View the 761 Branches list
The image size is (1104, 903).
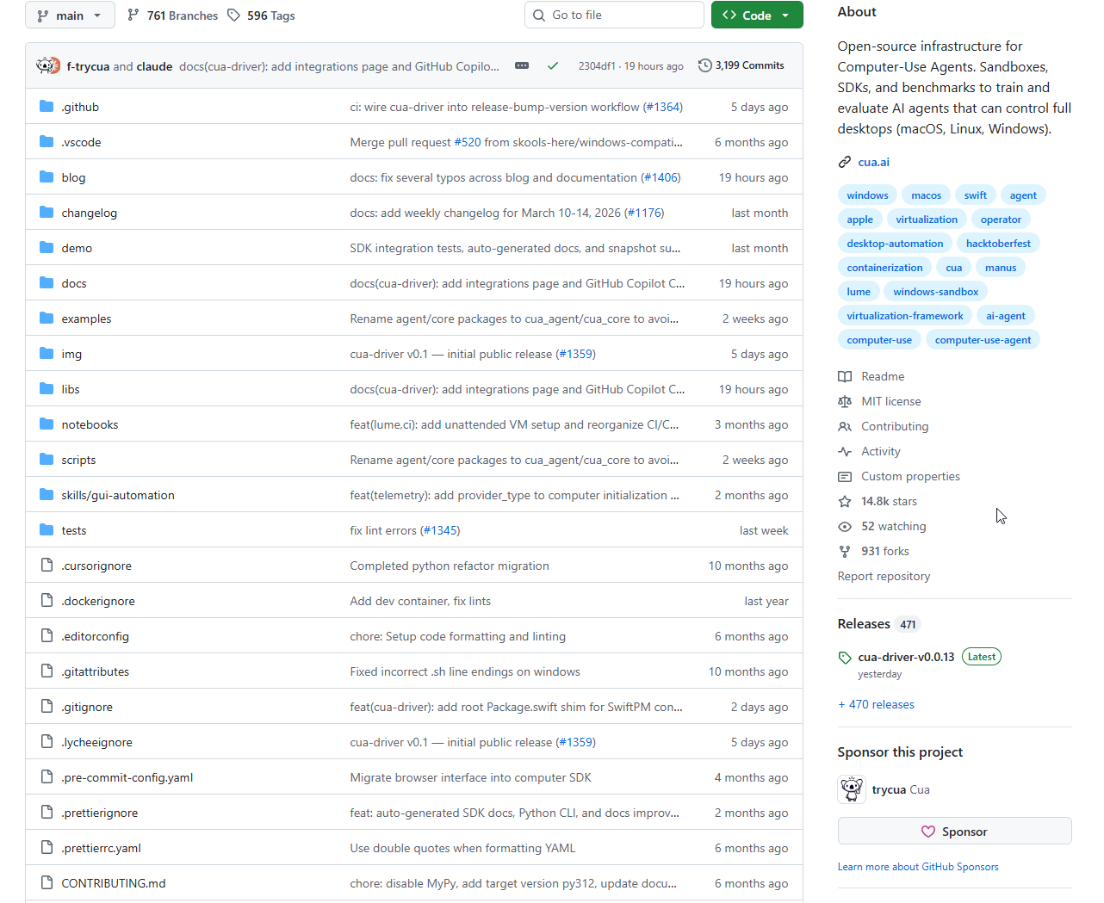pos(172,15)
